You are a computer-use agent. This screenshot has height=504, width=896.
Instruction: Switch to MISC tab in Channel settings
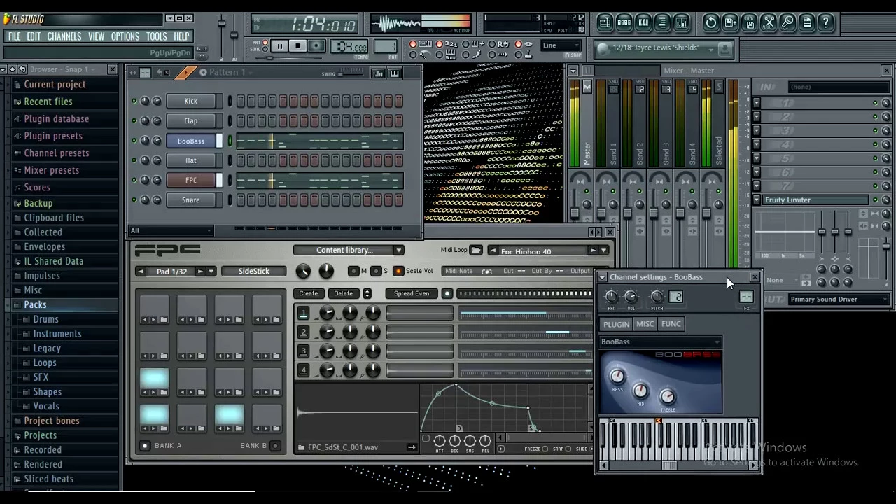tap(645, 324)
